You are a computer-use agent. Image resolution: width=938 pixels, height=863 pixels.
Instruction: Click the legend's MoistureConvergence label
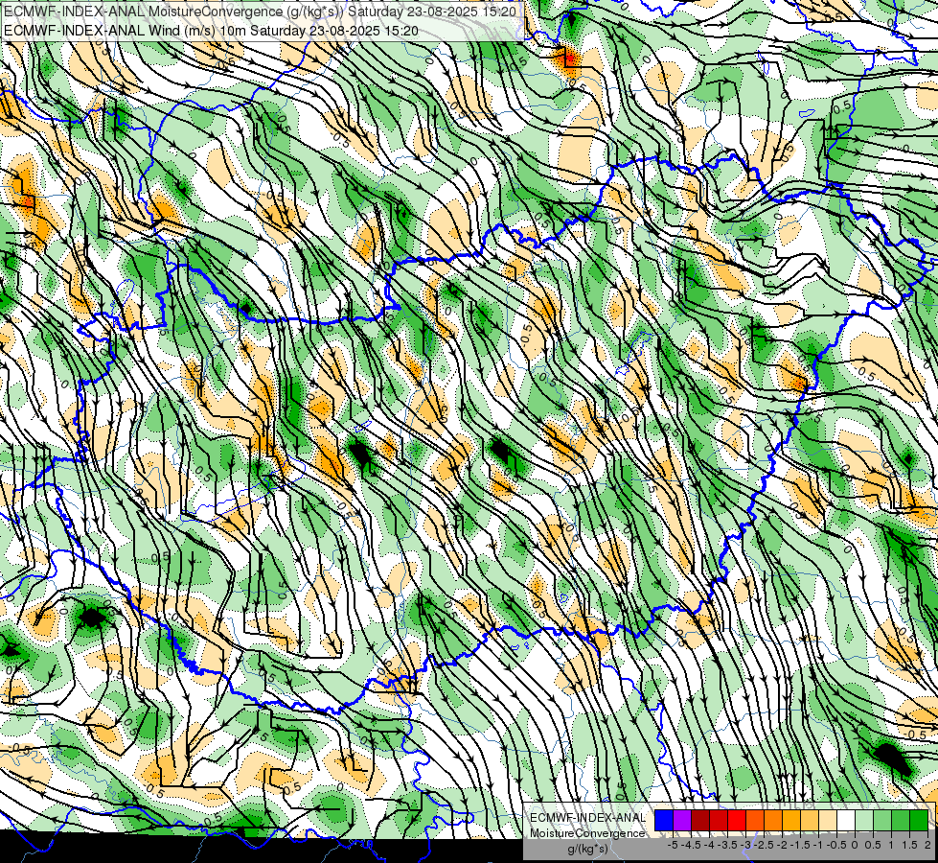[x=587, y=833]
